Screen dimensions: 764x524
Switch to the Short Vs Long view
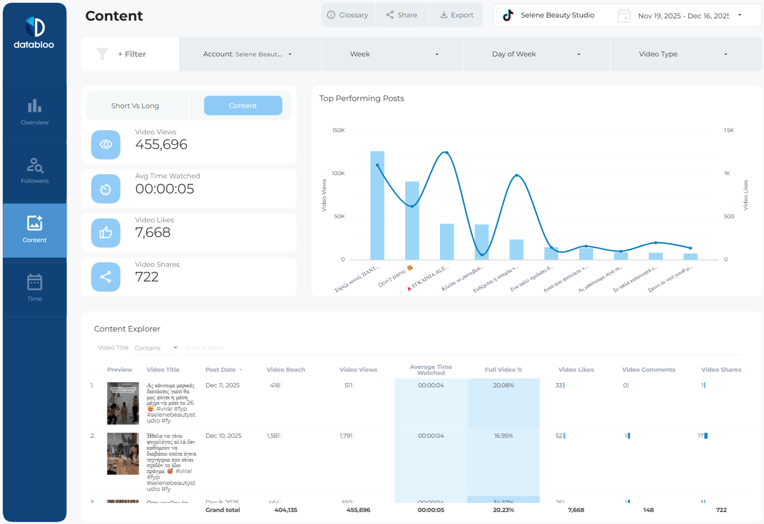pos(135,105)
